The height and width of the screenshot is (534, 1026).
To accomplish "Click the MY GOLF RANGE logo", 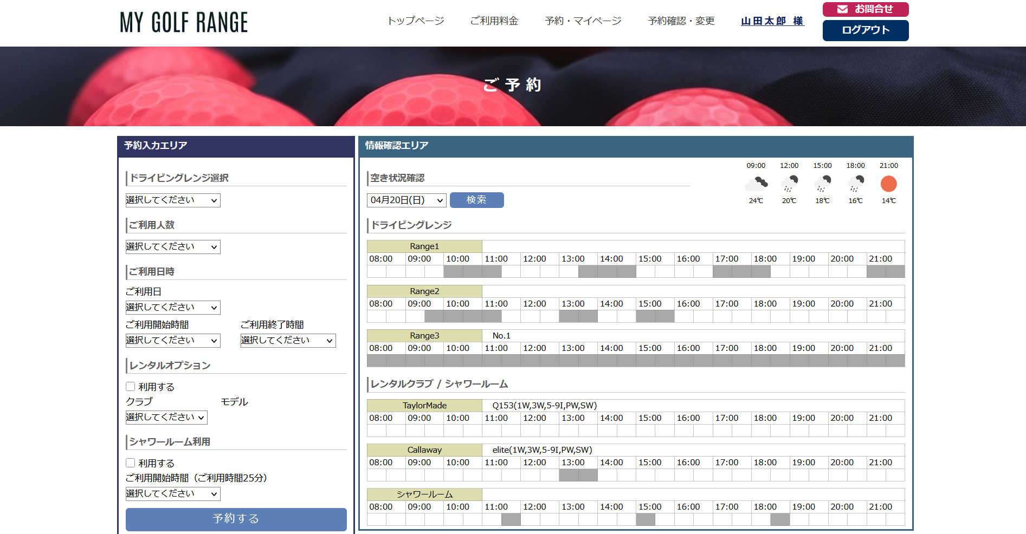I will coord(184,23).
